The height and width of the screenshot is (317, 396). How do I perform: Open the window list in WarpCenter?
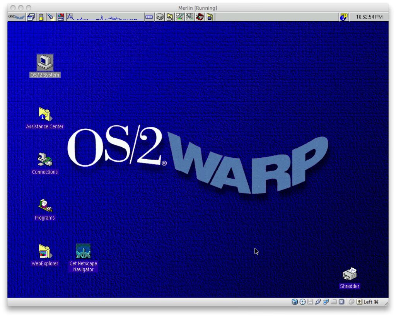coord(31,17)
